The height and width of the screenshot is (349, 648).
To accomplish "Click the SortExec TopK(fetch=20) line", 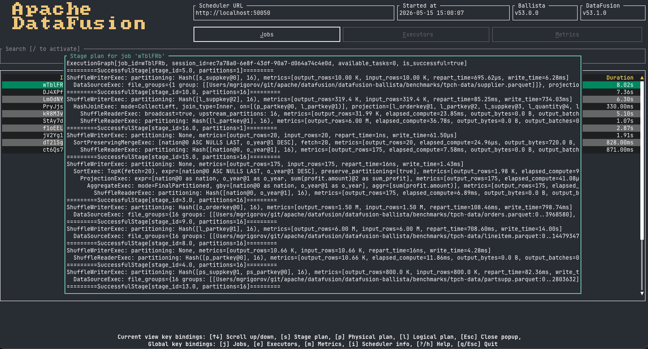I will point(326,171).
